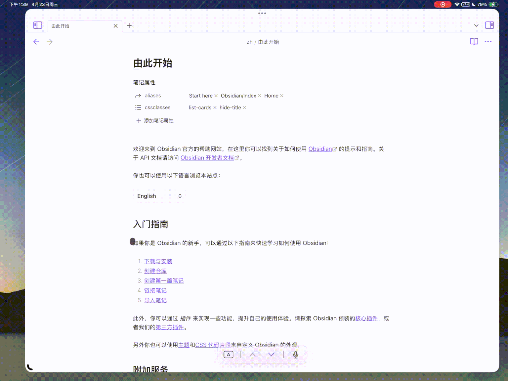Open the 导入笔记 link
Screen dimensions: 508x381
pyautogui.click(x=155, y=300)
